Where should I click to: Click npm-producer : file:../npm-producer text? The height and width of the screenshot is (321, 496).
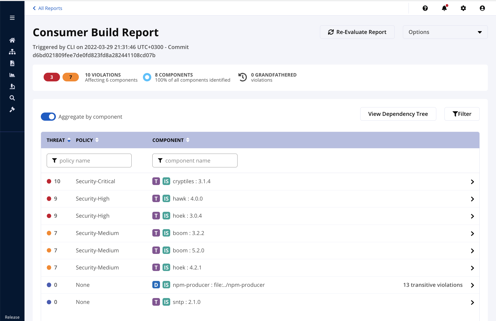(x=219, y=285)
